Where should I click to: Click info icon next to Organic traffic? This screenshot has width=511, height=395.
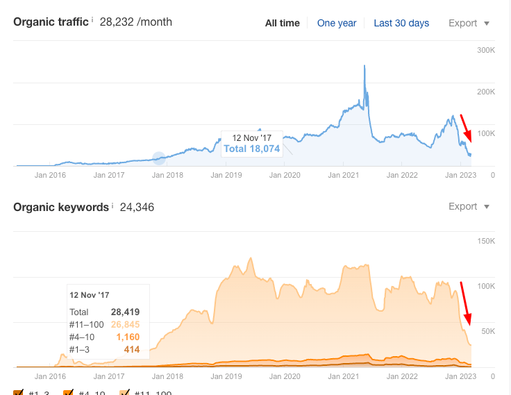[92, 20]
